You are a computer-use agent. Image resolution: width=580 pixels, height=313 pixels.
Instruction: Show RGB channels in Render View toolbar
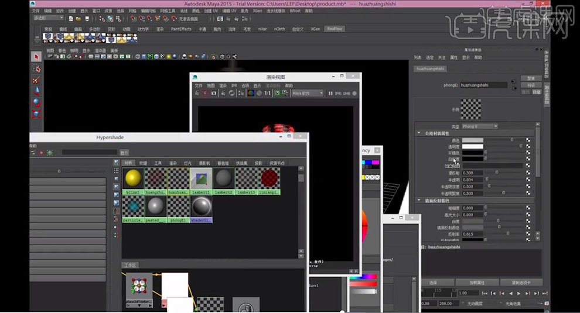[251, 93]
